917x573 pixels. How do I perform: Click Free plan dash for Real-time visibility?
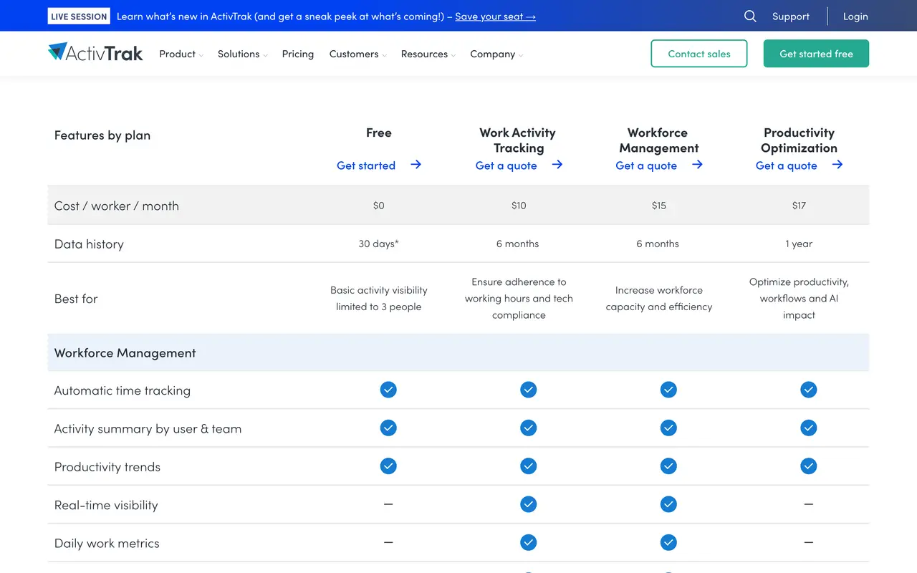coord(388,504)
